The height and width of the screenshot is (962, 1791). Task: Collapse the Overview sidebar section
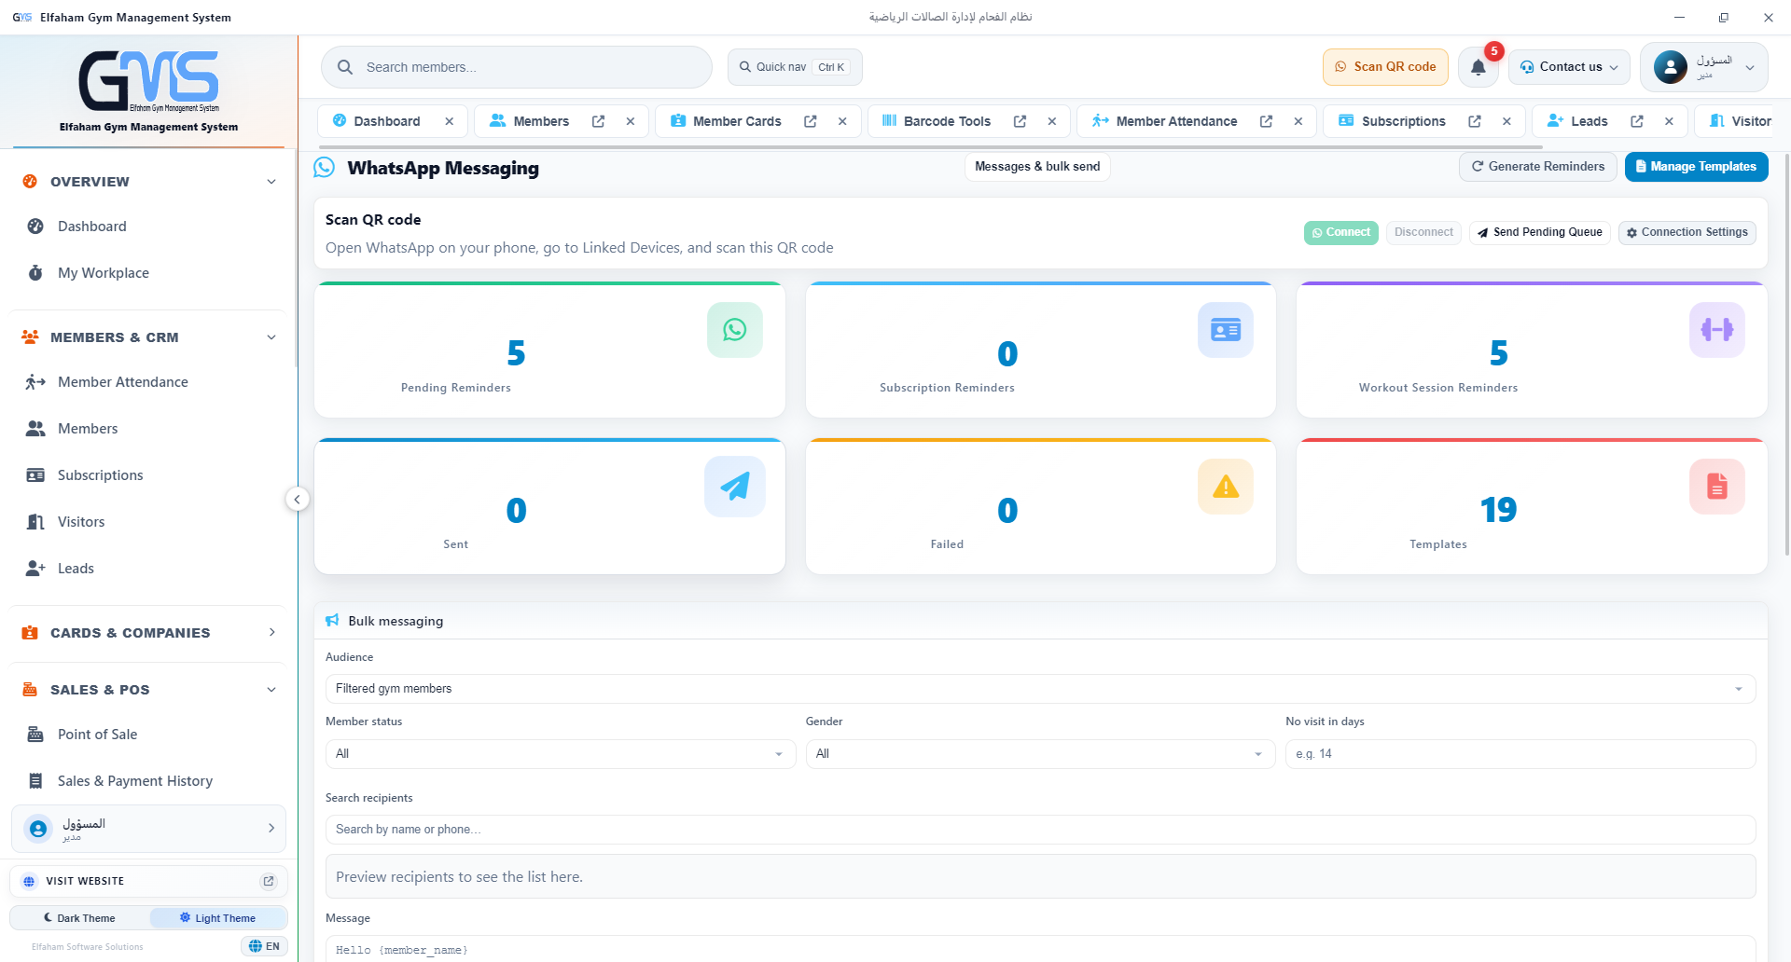tap(148, 182)
